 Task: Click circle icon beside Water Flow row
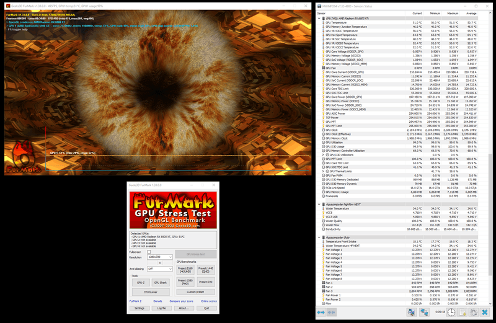(x=323, y=225)
